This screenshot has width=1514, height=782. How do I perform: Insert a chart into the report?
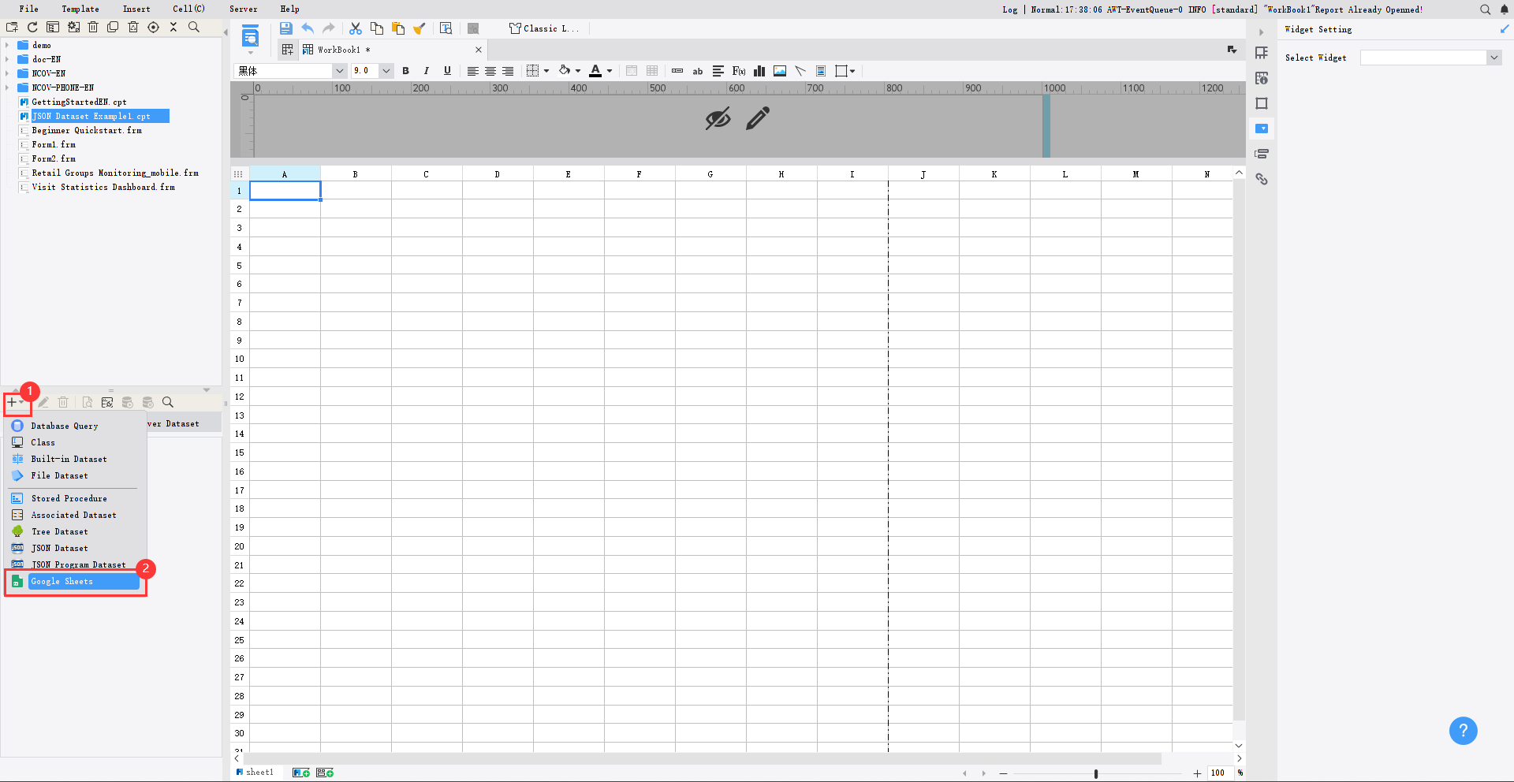click(x=759, y=71)
